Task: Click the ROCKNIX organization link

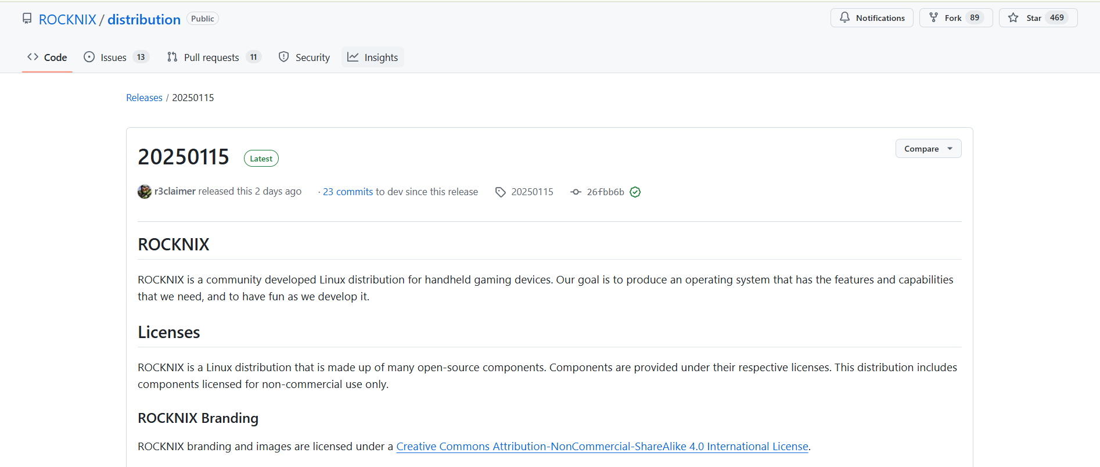Action: tap(67, 20)
